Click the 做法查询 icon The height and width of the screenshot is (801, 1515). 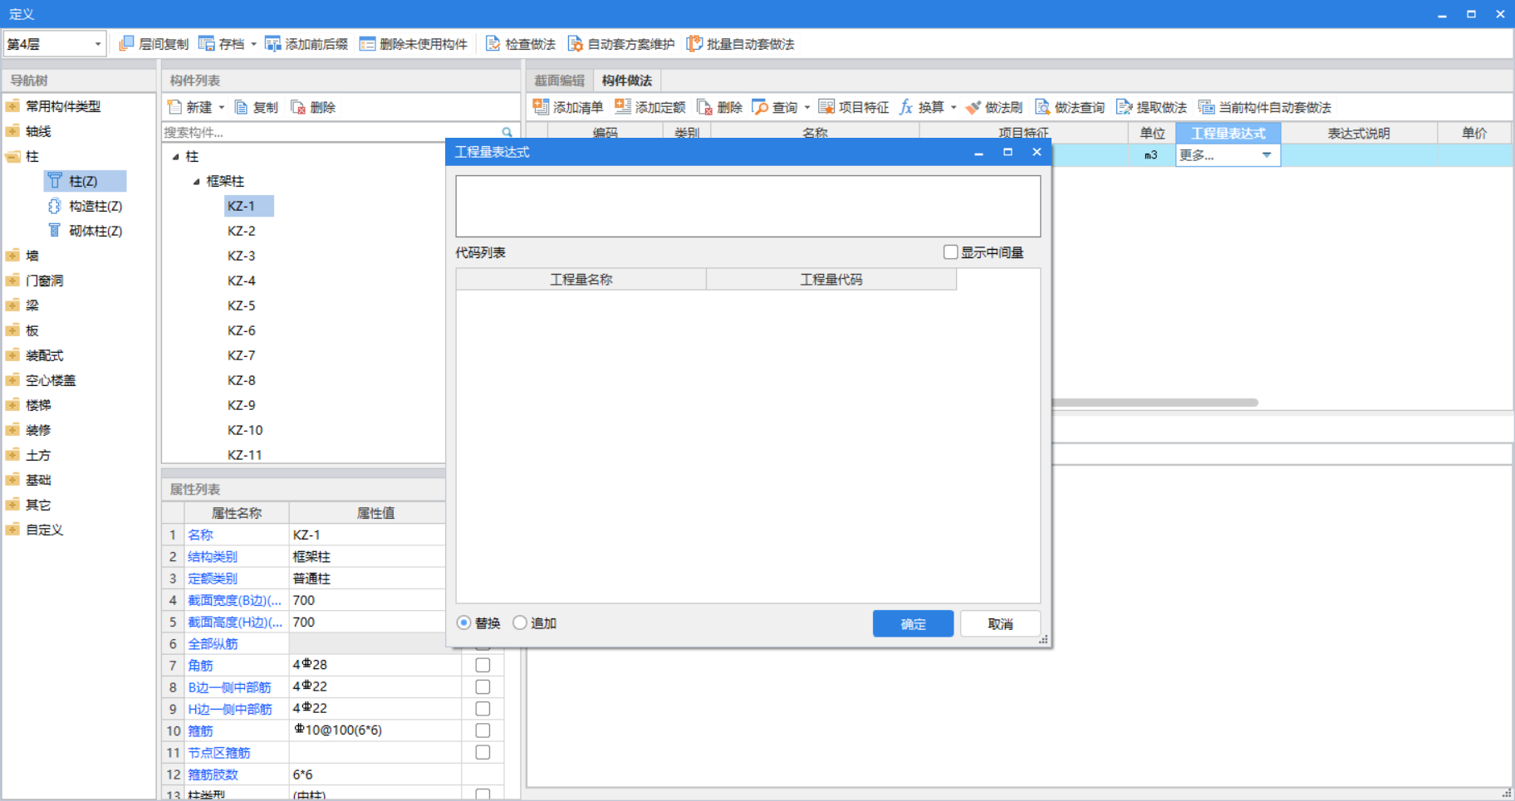tap(1042, 107)
